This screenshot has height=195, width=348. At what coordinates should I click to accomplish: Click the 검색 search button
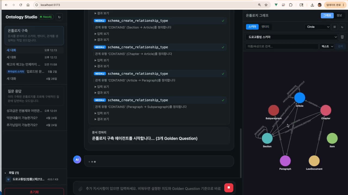point(340,46)
